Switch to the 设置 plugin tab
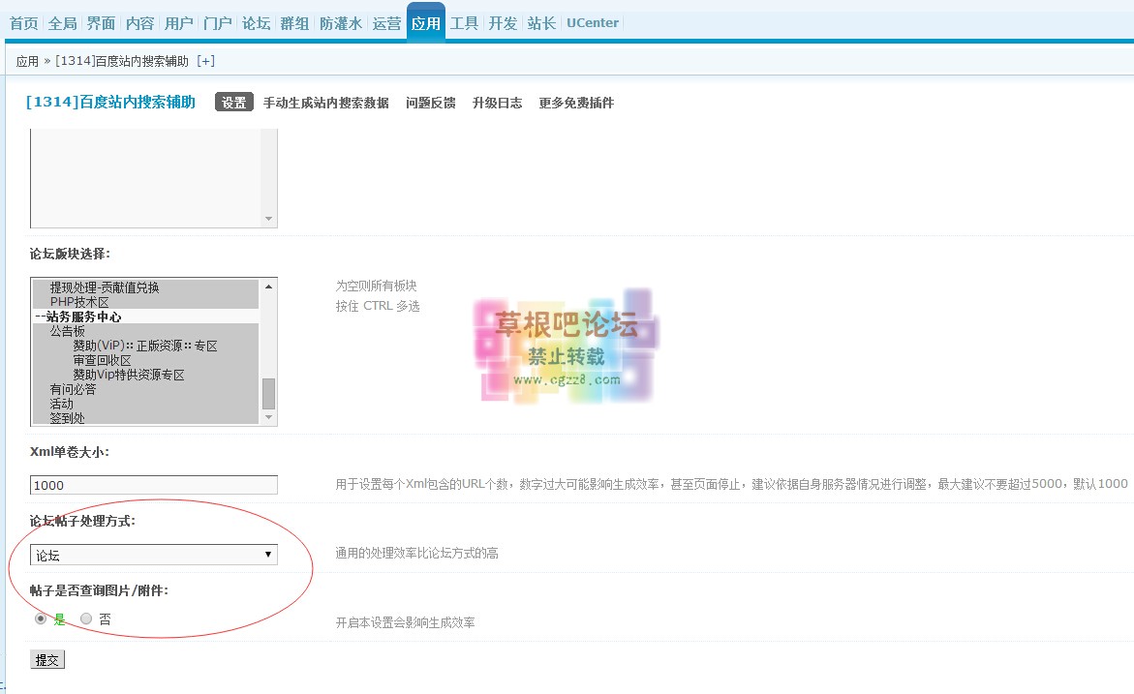The height and width of the screenshot is (694, 1134). [233, 101]
